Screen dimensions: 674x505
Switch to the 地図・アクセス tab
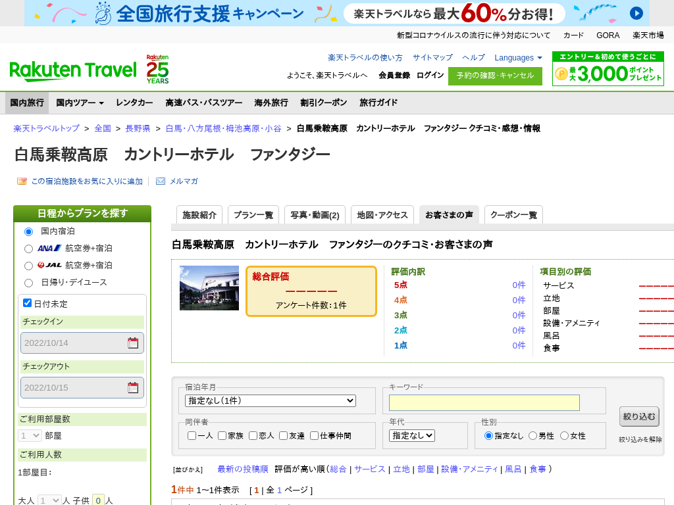click(x=382, y=215)
